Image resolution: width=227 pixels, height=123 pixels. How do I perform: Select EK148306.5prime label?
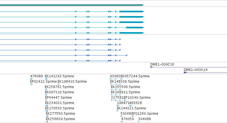coord(125,82)
